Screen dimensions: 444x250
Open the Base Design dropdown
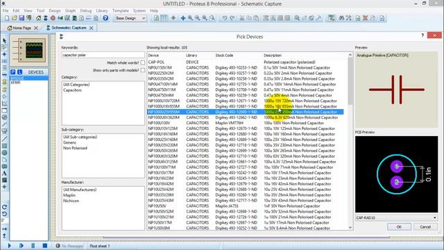[130, 18]
